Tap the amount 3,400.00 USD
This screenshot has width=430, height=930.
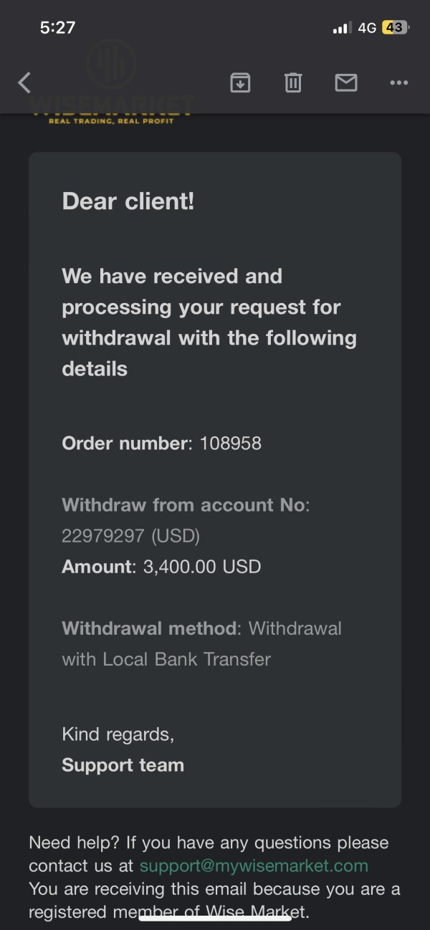(202, 567)
